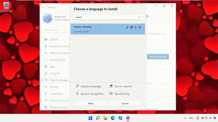
Task: Open Privacy & security settings
Action: (59, 101)
